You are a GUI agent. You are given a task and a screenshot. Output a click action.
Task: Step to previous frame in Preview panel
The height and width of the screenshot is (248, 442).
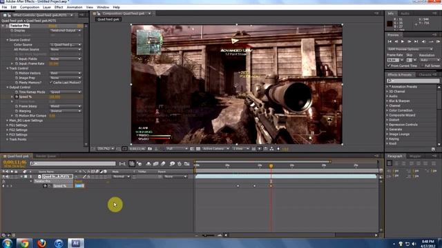click(x=396, y=41)
